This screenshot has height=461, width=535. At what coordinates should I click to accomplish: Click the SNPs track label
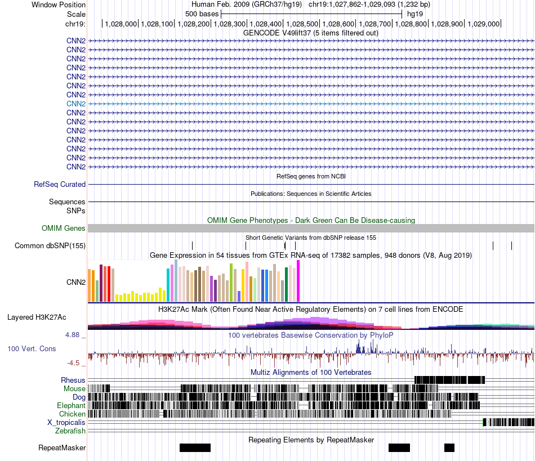[x=76, y=211]
